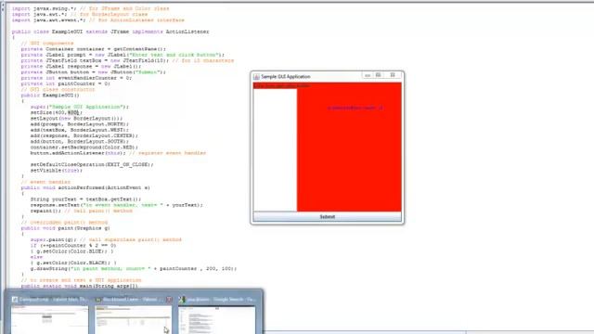Click the 'private JButton button' line
The width and height of the screenshot is (594, 334).
tap(94, 72)
